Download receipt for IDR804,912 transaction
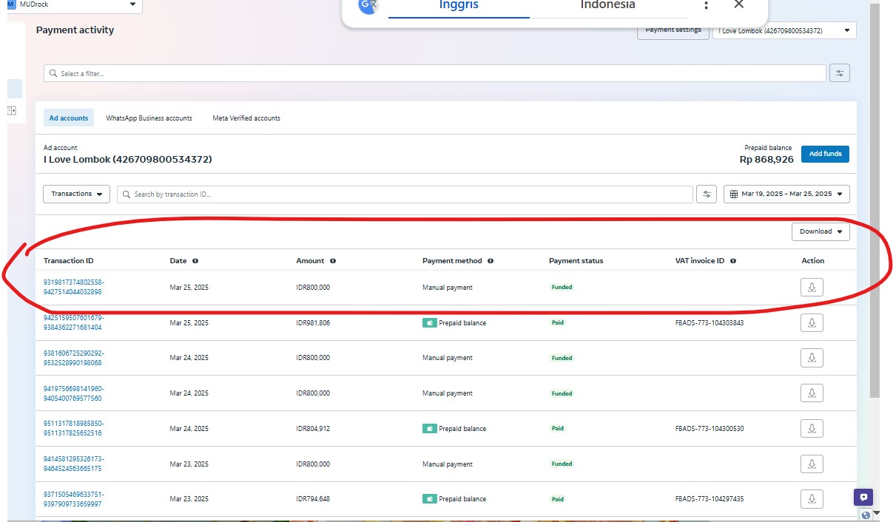Image resolution: width=893 pixels, height=522 pixels. 812,428
